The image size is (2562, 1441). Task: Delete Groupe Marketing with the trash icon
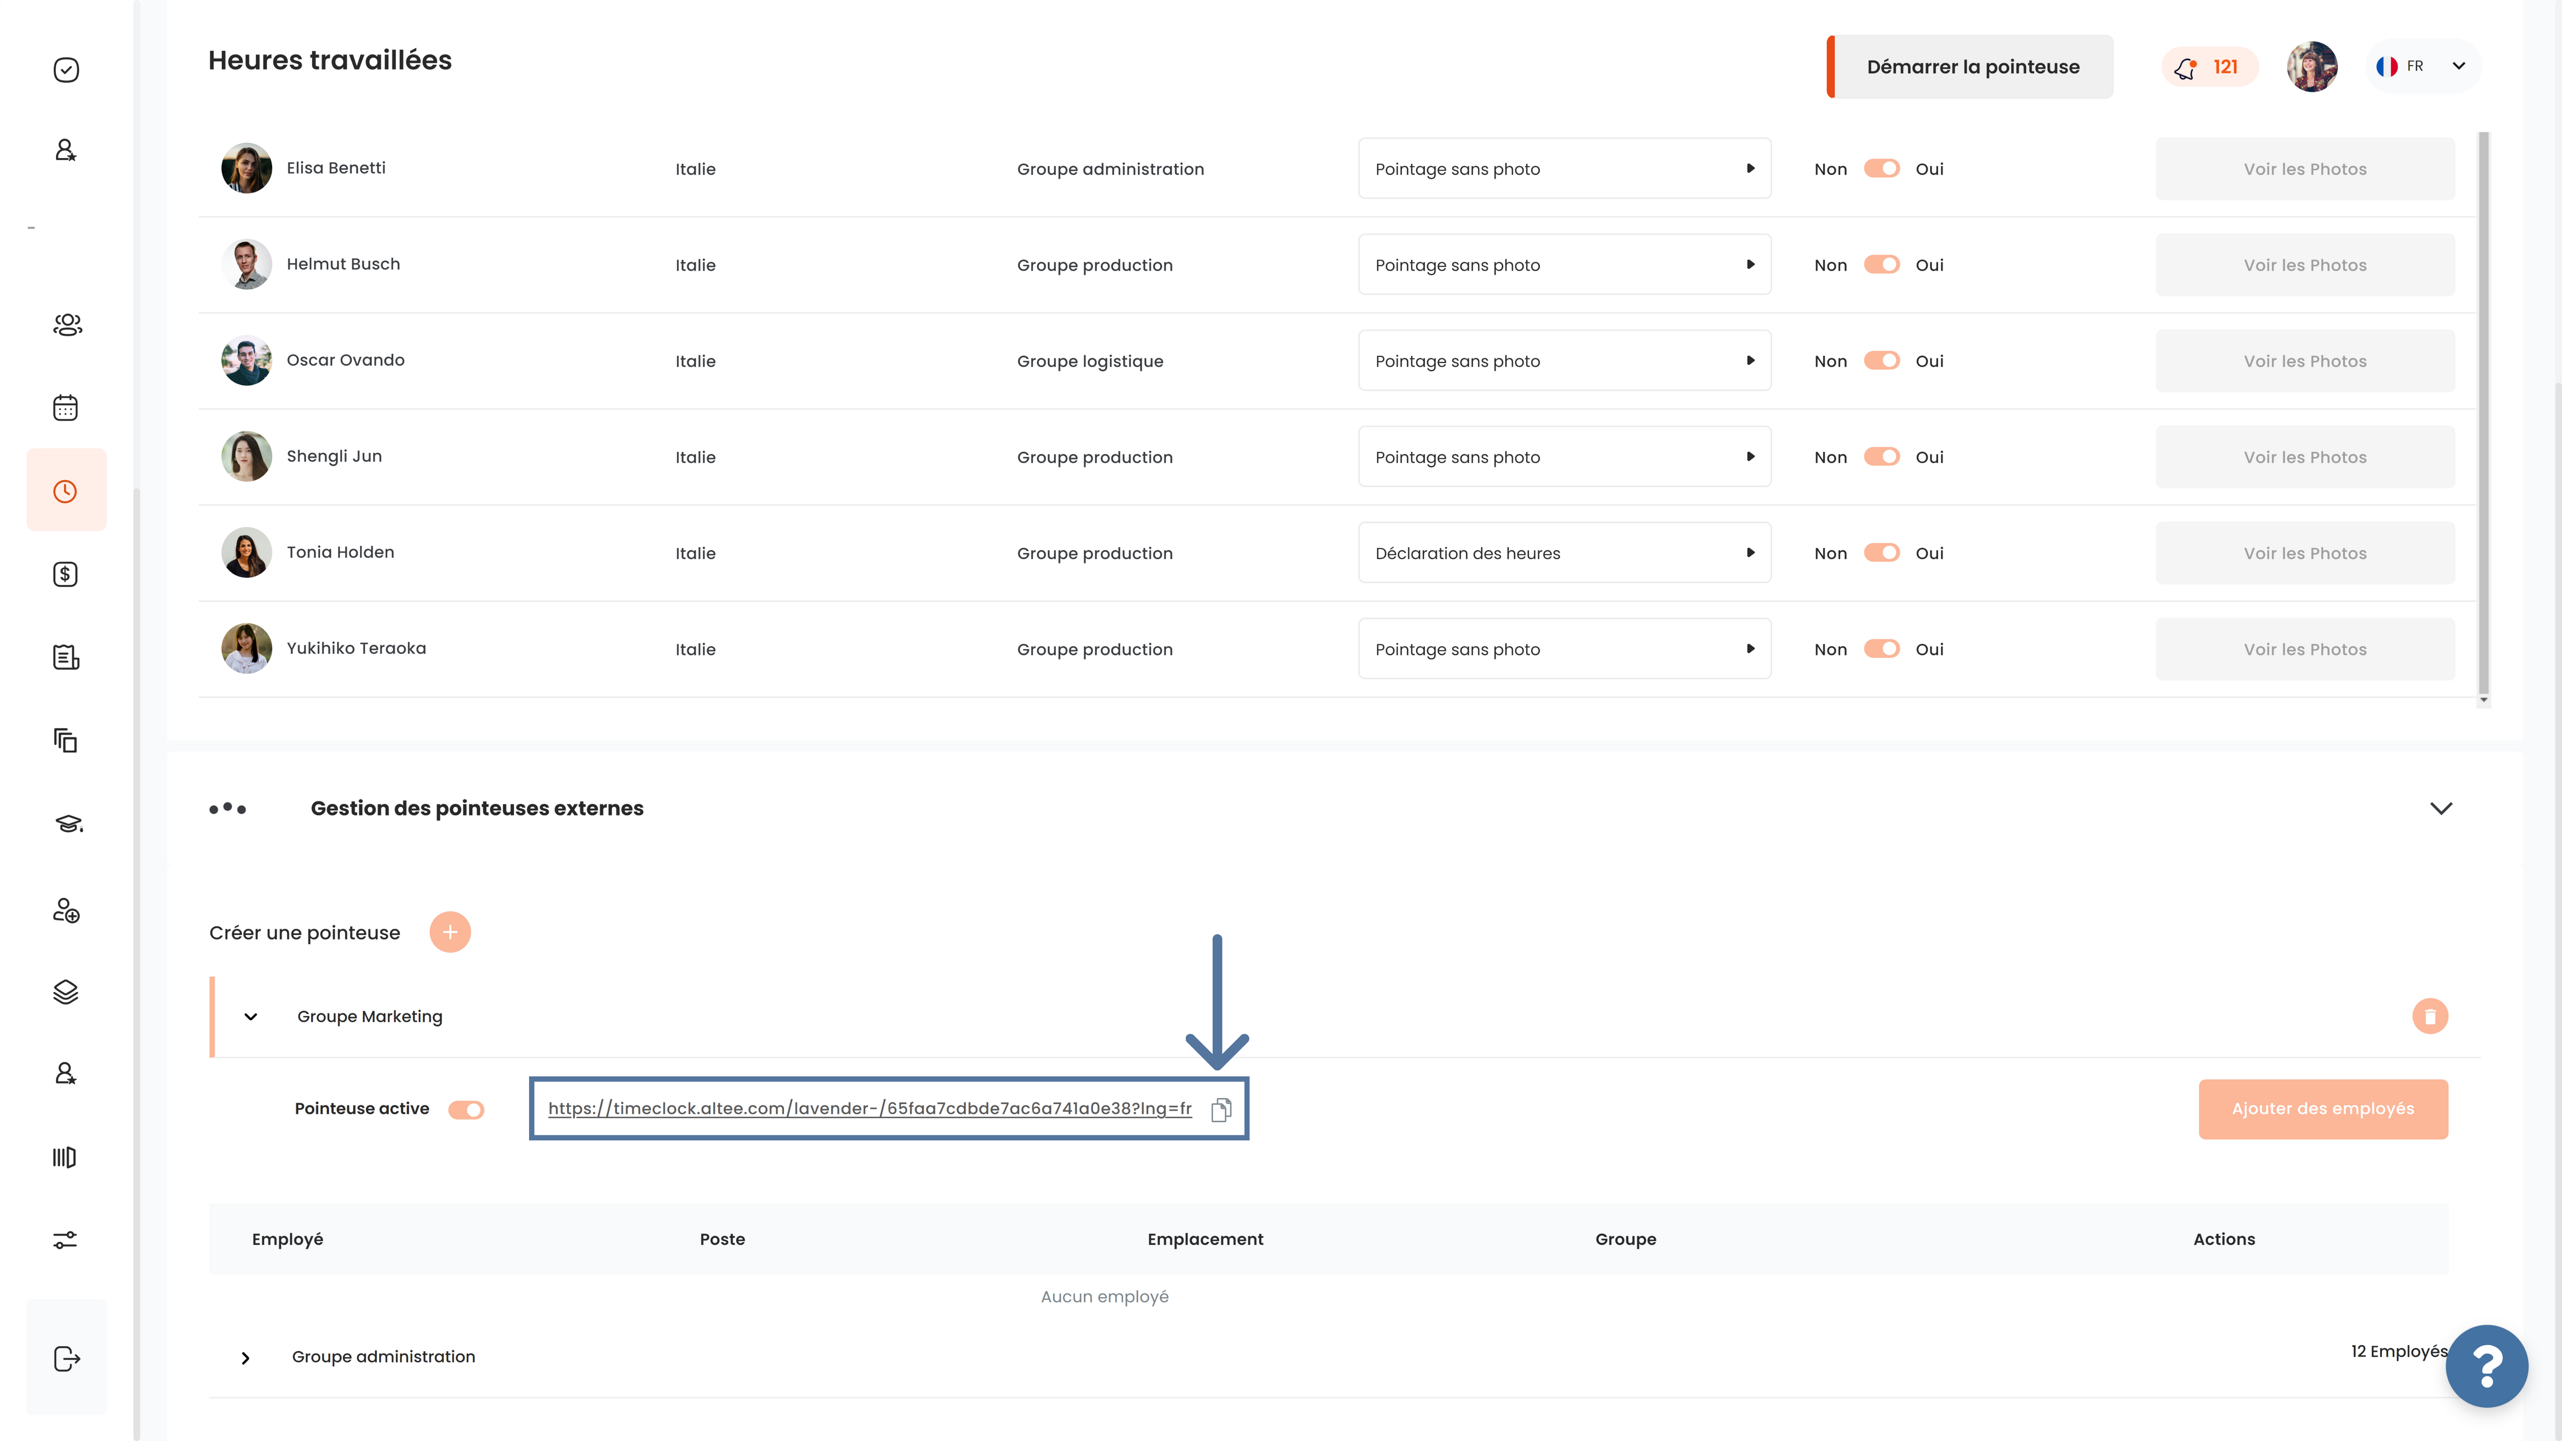tap(2430, 1016)
